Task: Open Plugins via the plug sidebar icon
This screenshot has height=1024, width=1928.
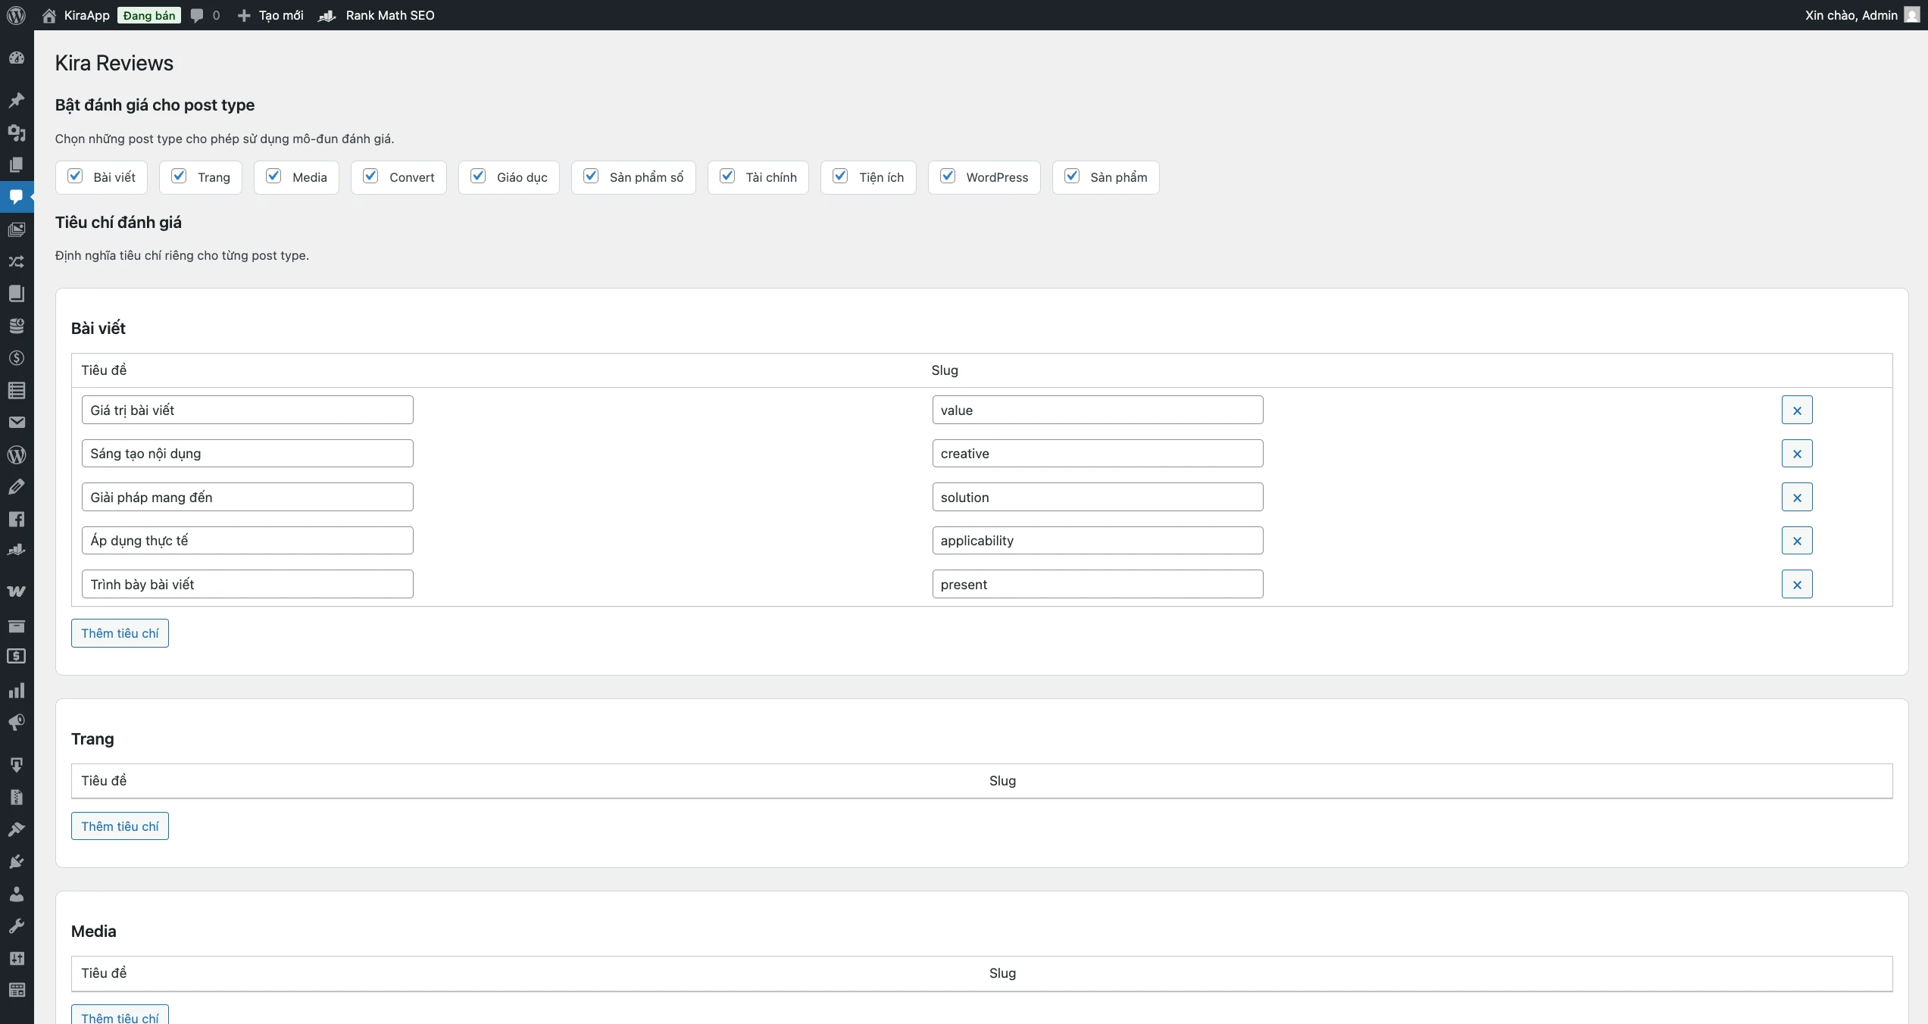Action: 17,861
